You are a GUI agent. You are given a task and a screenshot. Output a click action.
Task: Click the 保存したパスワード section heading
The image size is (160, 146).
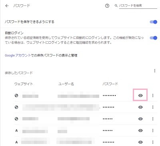[19, 73]
